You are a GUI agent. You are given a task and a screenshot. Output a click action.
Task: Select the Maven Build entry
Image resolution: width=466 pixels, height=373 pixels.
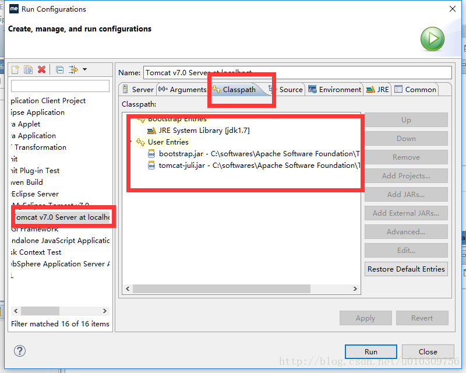pos(27,182)
